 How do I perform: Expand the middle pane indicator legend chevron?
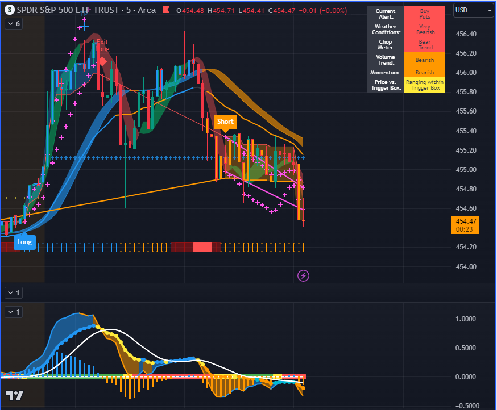pyautogui.click(x=14, y=293)
